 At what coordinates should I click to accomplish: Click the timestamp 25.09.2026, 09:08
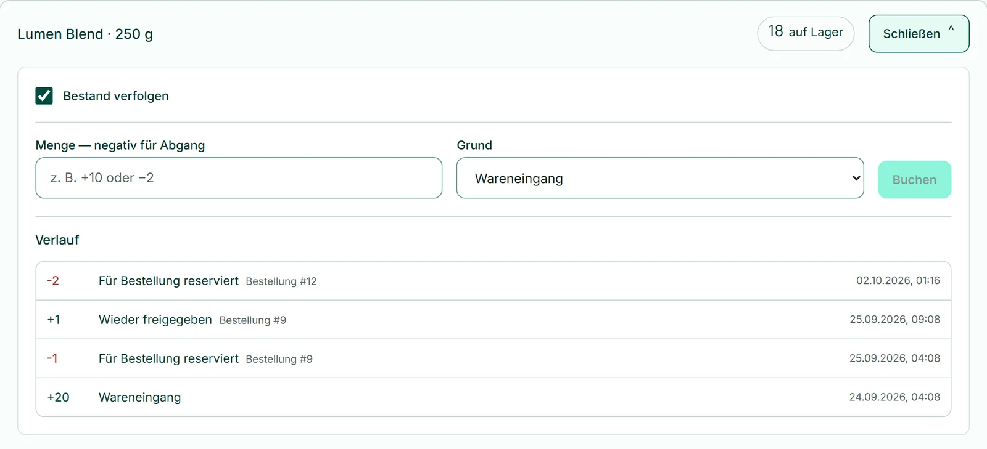[895, 320]
